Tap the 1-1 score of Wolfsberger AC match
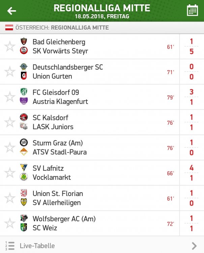The image size is (204, 253). [x=192, y=223]
